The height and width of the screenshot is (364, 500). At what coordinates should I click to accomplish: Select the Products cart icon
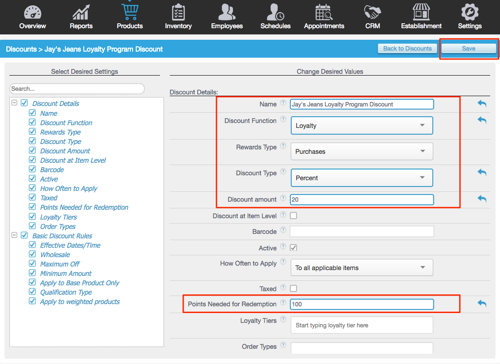pos(129,13)
